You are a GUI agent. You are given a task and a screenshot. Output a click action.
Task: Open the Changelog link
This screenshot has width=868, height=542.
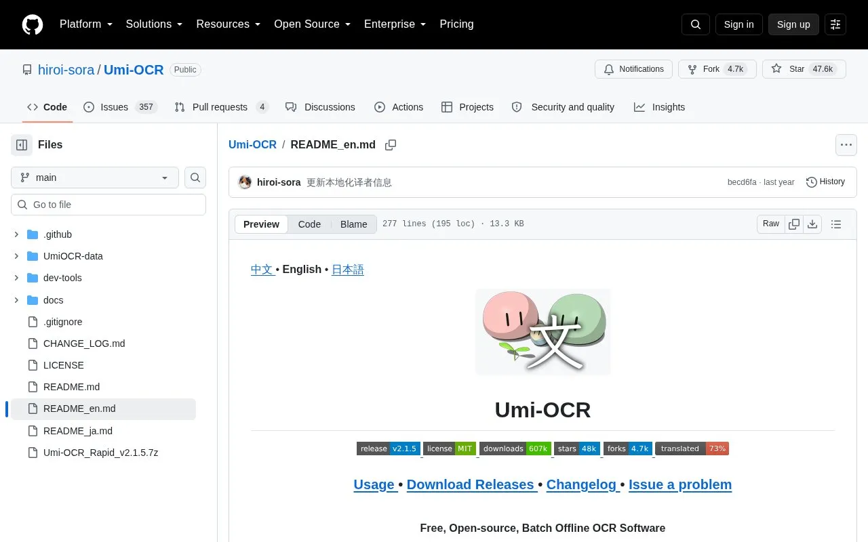coord(582,484)
